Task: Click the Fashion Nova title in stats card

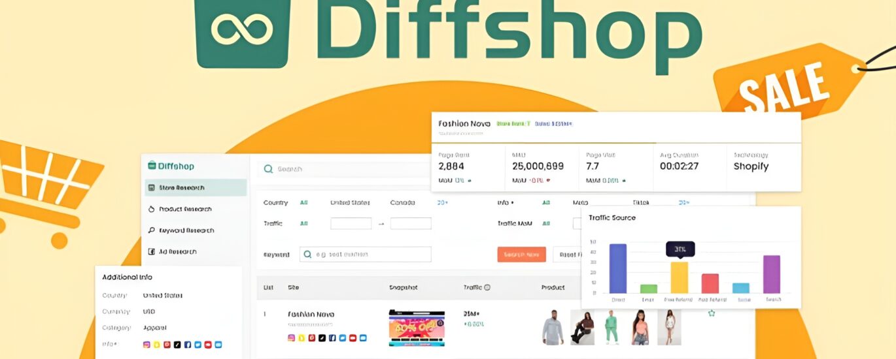Action: point(464,123)
